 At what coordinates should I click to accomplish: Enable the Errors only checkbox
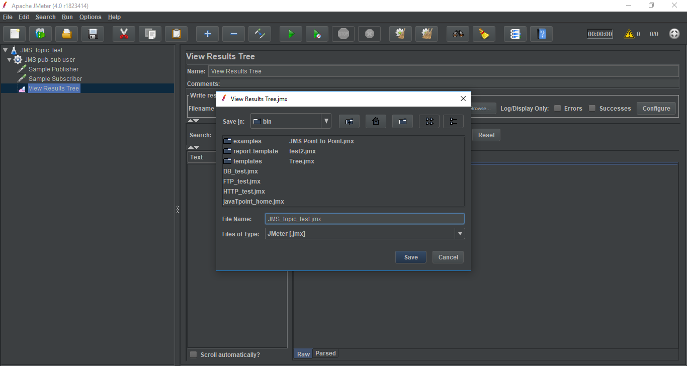tap(557, 108)
